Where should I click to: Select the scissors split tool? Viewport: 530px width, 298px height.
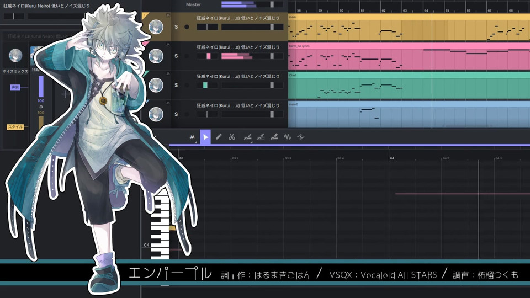tap(231, 137)
